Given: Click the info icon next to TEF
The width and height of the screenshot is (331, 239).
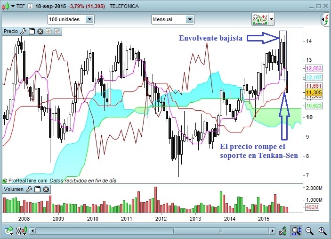Looking at the screenshot, I should pos(30,6).
